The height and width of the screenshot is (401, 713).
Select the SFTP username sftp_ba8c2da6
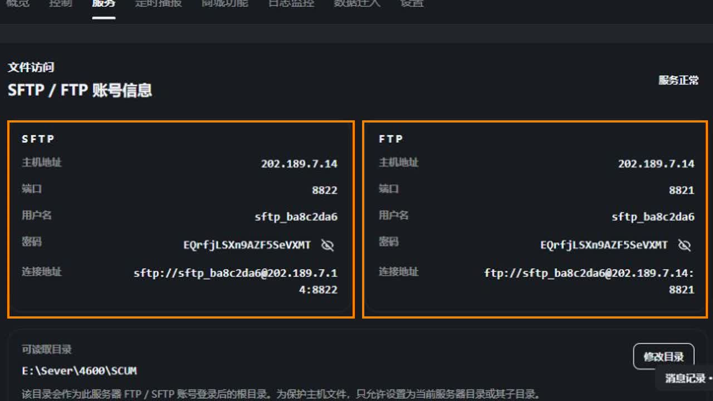tap(296, 217)
